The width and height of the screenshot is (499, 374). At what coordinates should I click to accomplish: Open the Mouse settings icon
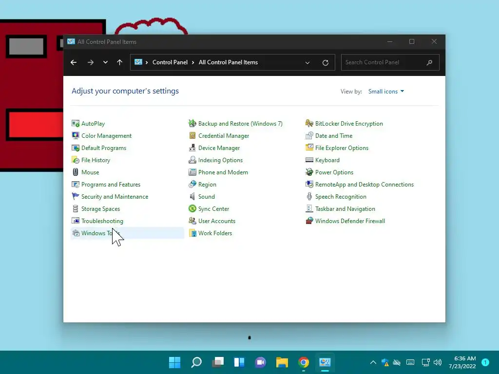pos(76,172)
